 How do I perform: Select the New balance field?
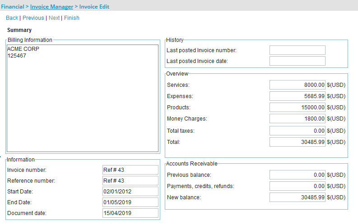[297, 197]
